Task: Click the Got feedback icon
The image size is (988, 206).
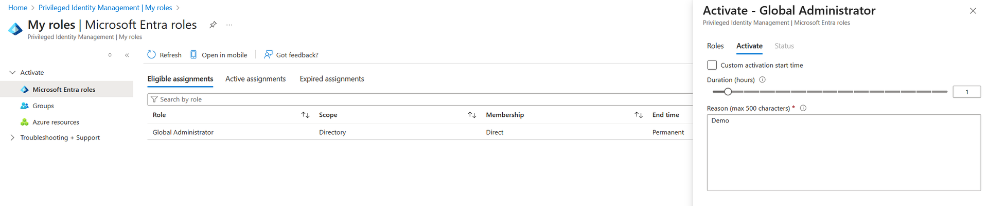Action: [x=268, y=55]
